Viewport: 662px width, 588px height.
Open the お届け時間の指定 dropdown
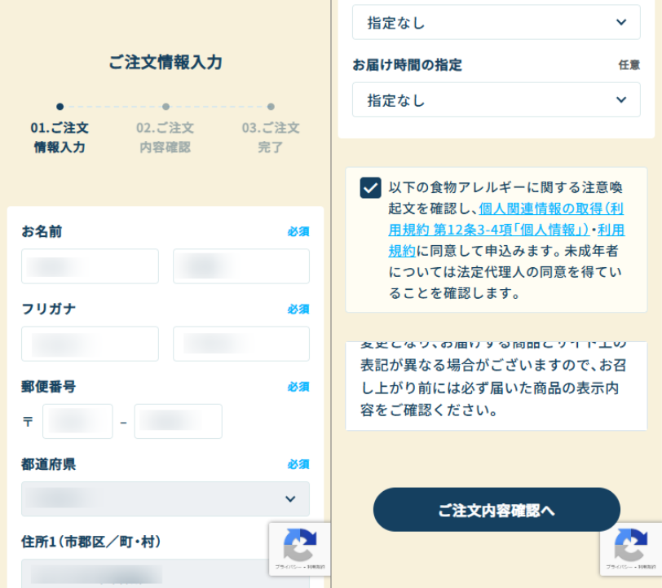(x=496, y=100)
